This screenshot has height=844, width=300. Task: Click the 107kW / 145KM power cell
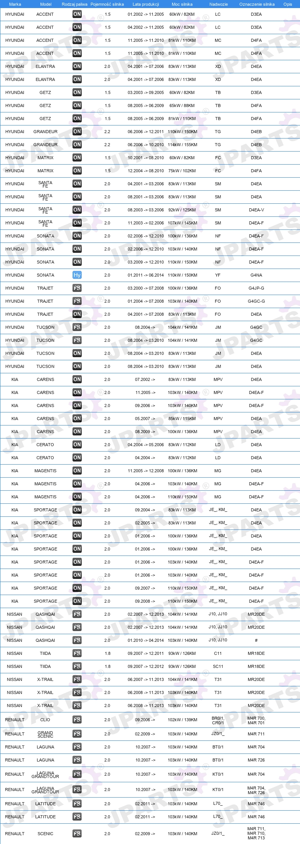click(182, 223)
